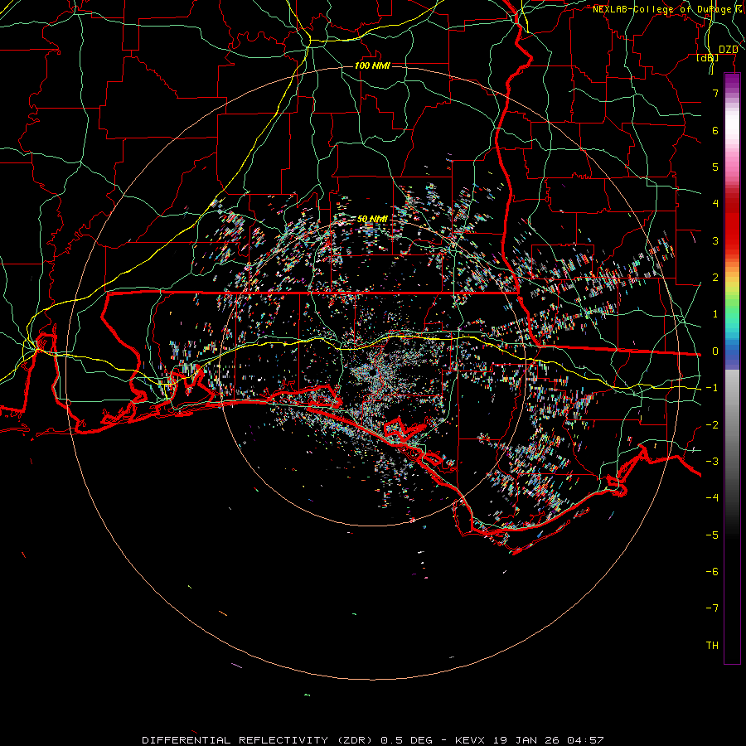Click the -5 scale value

pyautogui.click(x=712, y=535)
